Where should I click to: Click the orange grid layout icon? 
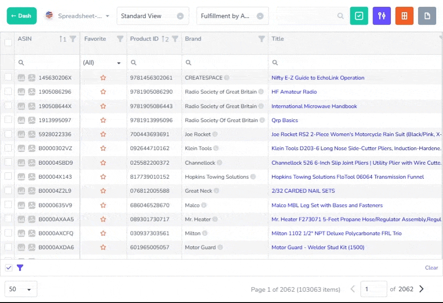tap(404, 15)
